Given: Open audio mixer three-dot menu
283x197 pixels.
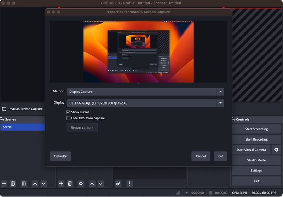Looking at the screenshot, I should coord(129,184).
